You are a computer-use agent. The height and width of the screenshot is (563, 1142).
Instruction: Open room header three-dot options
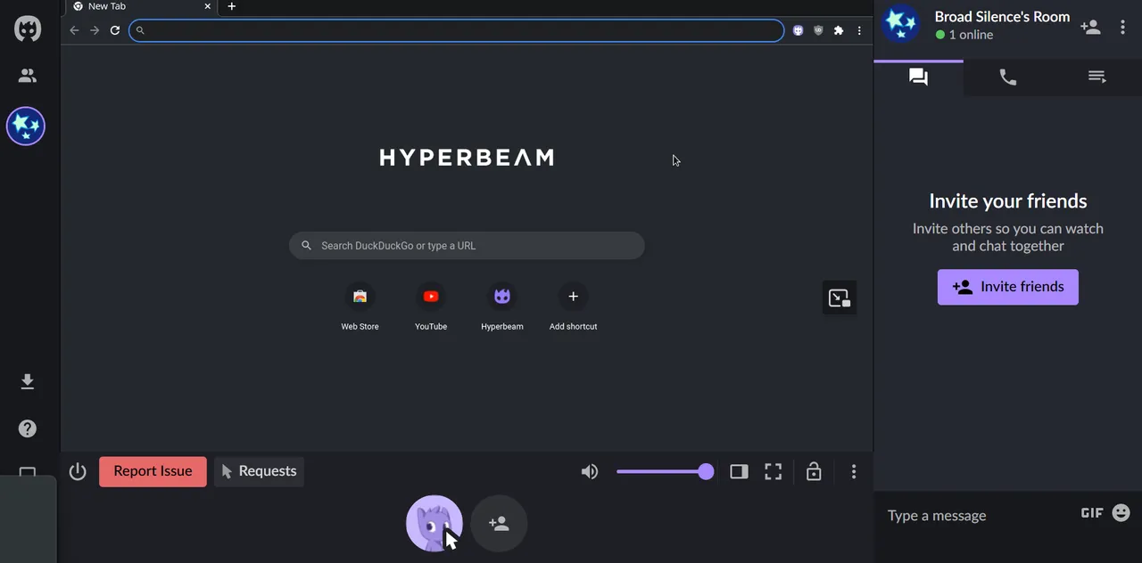coord(1122,27)
